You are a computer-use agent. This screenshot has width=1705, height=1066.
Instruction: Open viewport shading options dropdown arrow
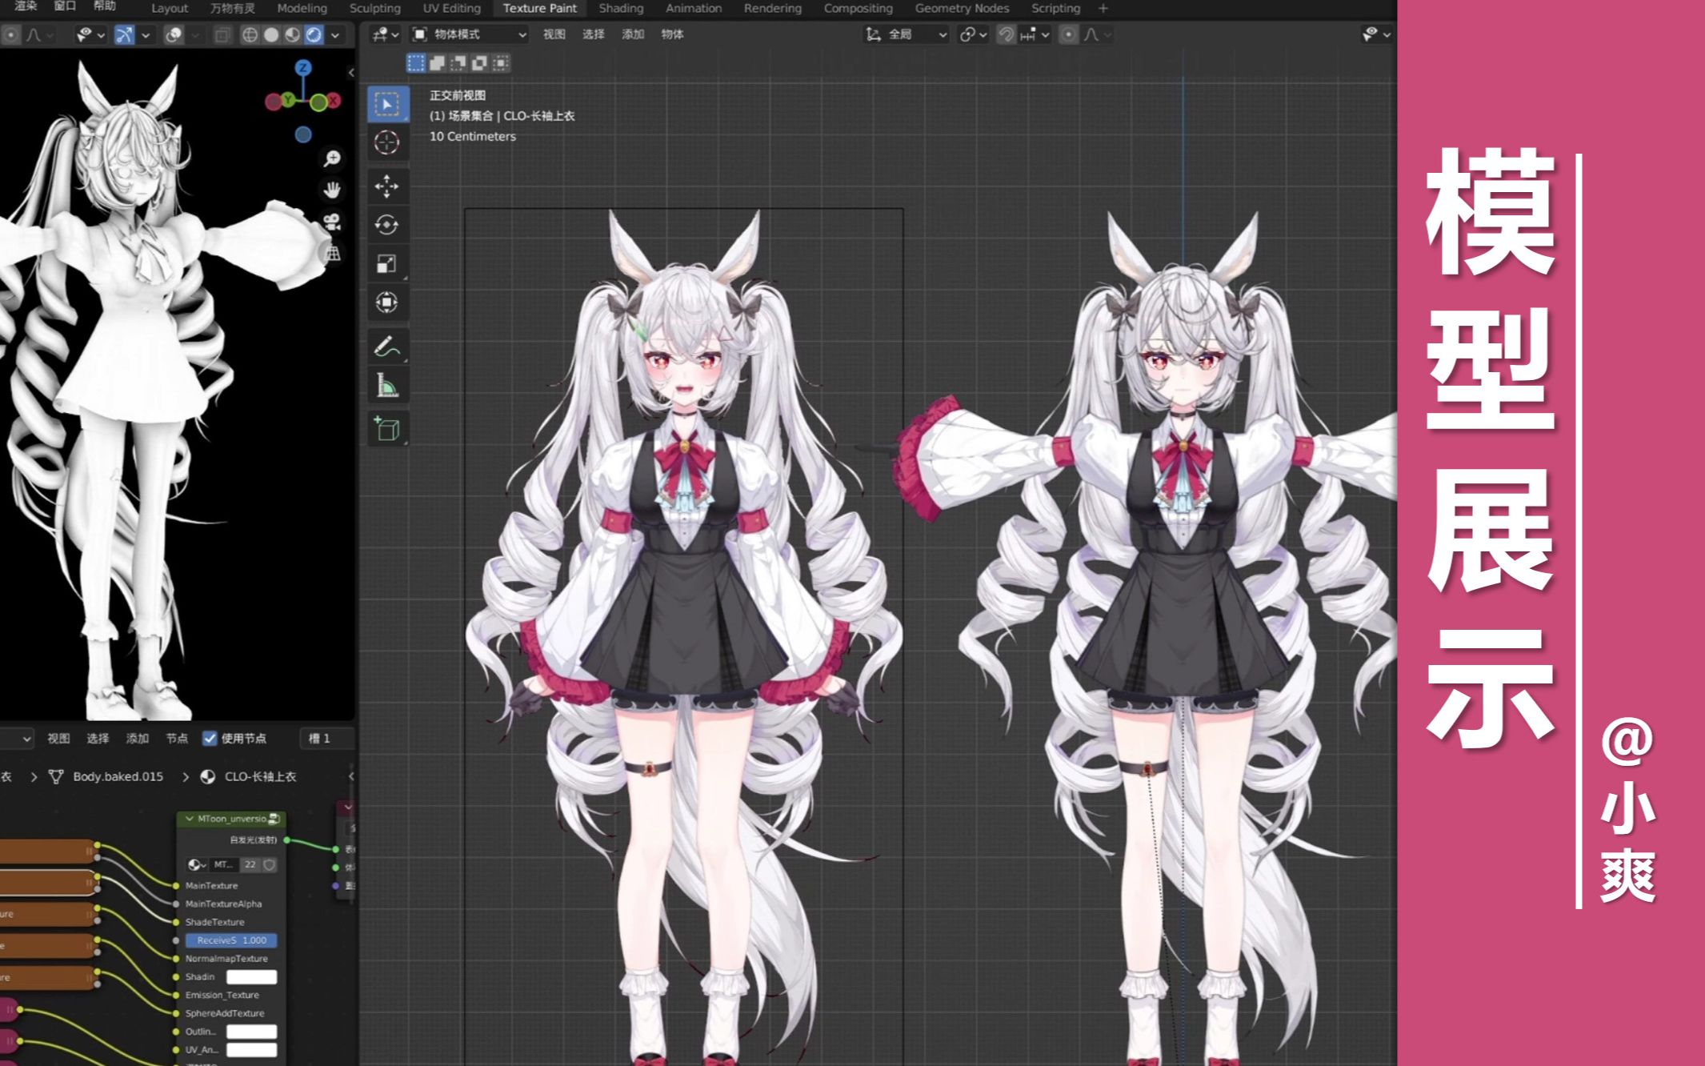(336, 35)
